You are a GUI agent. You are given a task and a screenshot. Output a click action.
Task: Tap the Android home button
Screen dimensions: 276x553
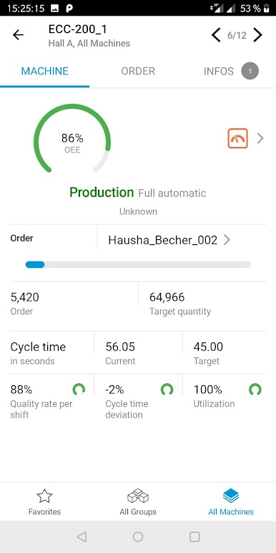click(138, 537)
